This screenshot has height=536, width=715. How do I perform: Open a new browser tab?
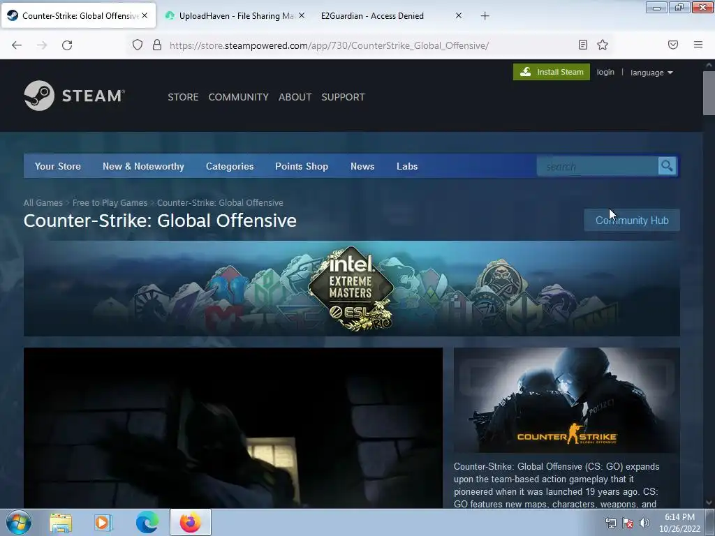[x=485, y=16]
